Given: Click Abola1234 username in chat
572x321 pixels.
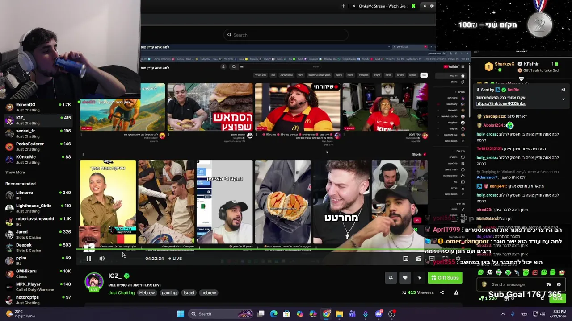Looking at the screenshot, I should coord(493,126).
